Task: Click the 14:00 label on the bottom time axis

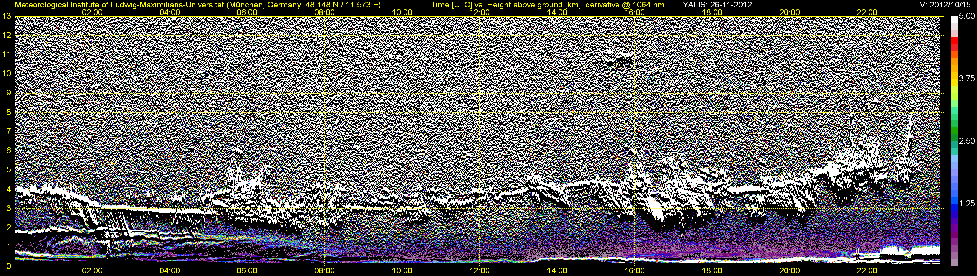Action: coord(557,271)
